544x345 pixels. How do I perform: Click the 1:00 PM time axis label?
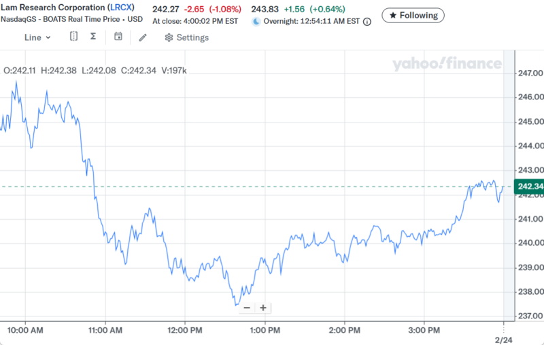(265, 330)
